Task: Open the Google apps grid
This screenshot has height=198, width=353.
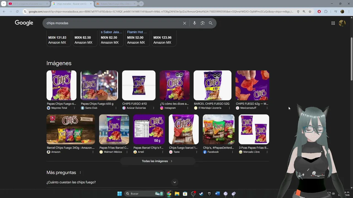Action: tap(333, 23)
